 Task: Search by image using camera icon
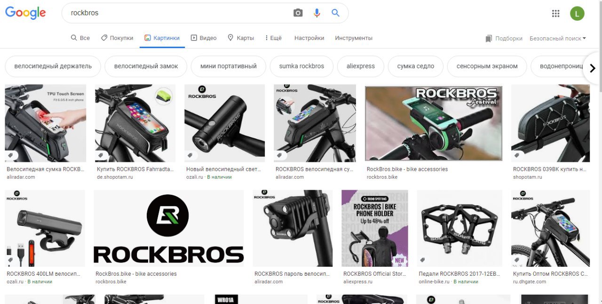(x=298, y=13)
